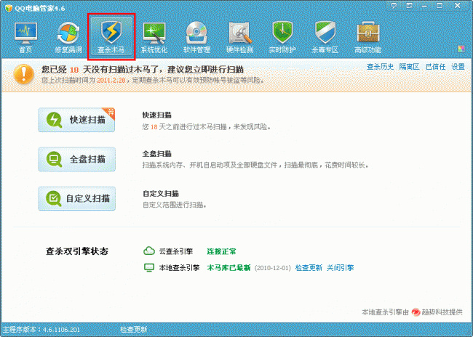Click 检查更新 next to trojan database date
This screenshot has height=337, width=473.
click(309, 268)
